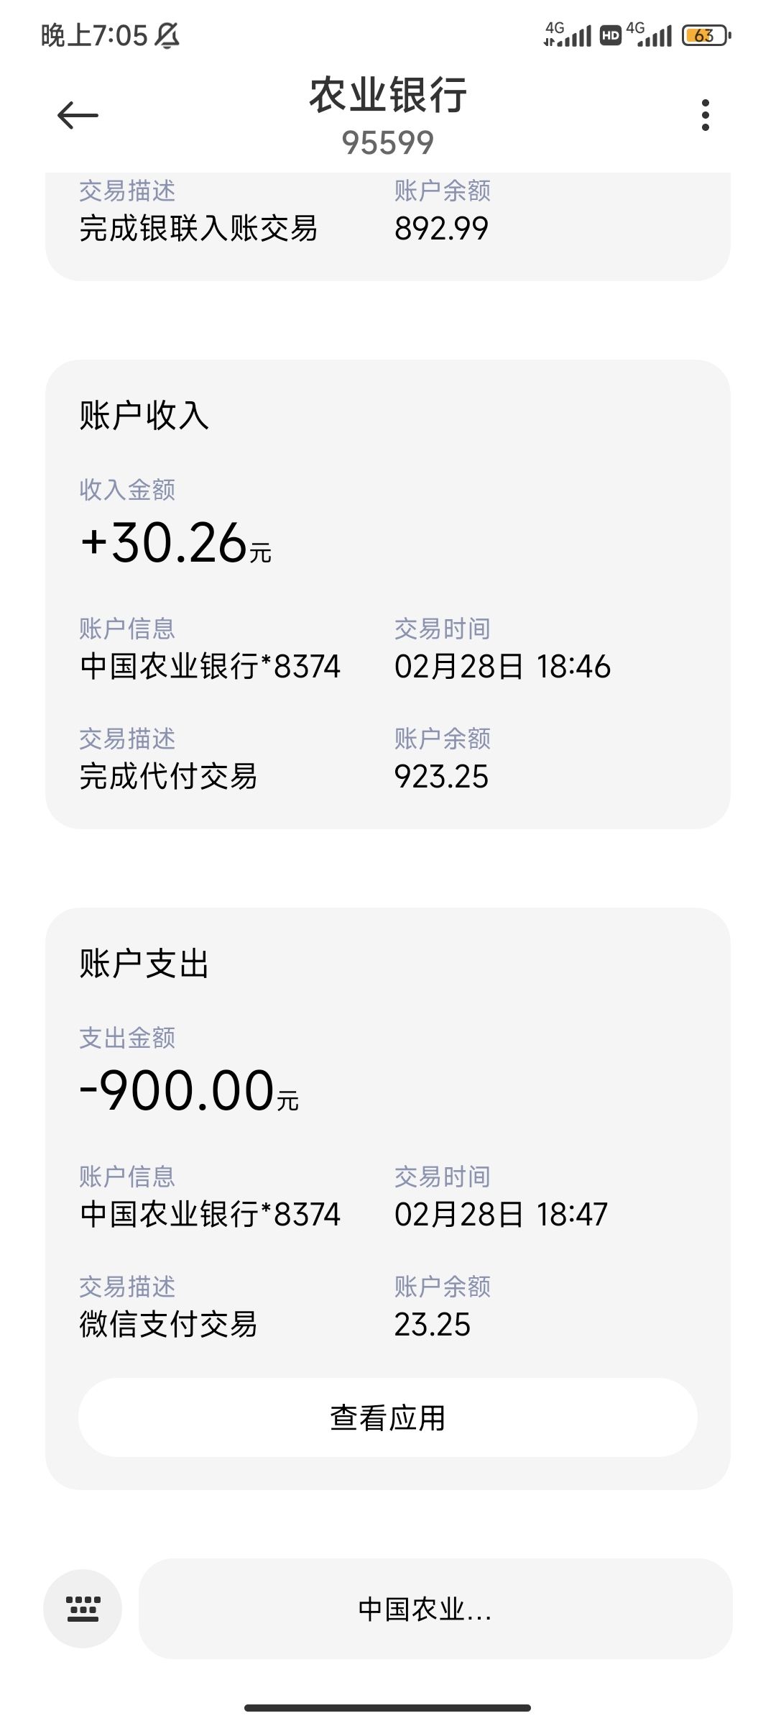This screenshot has width=776, height=1726.
Task: Tap the HD network indicator icon
Action: (610, 35)
